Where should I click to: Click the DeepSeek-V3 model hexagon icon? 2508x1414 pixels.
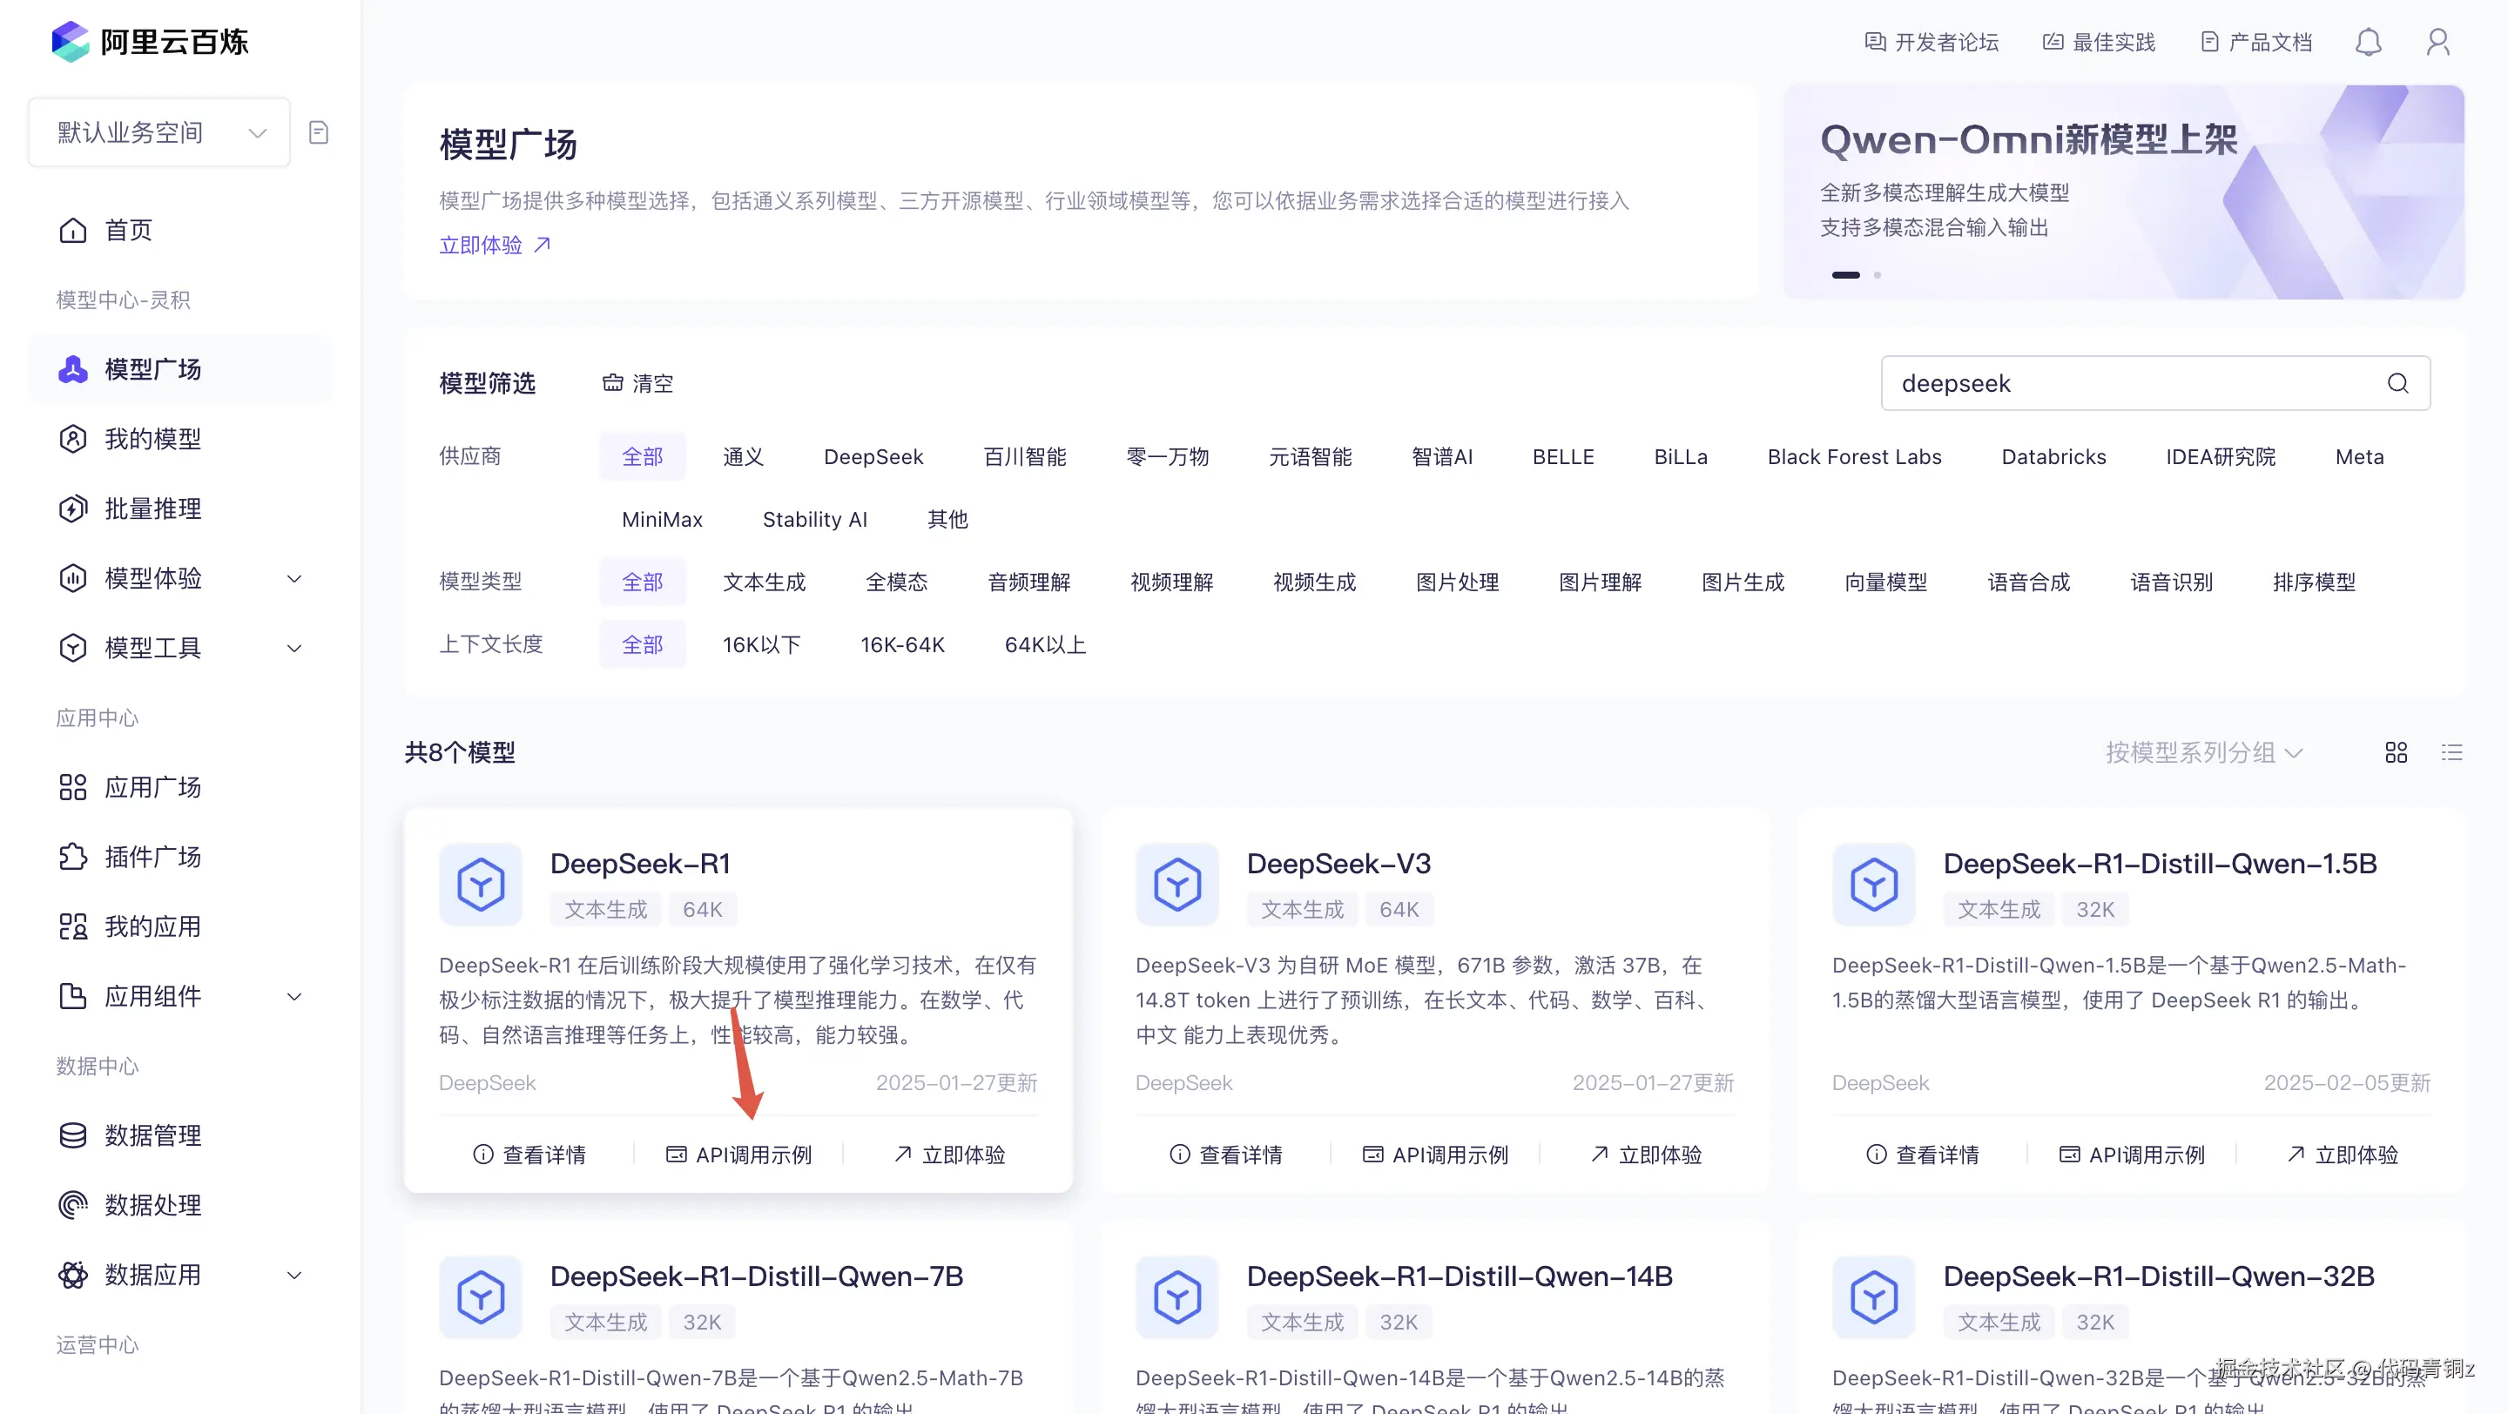[x=1177, y=885]
